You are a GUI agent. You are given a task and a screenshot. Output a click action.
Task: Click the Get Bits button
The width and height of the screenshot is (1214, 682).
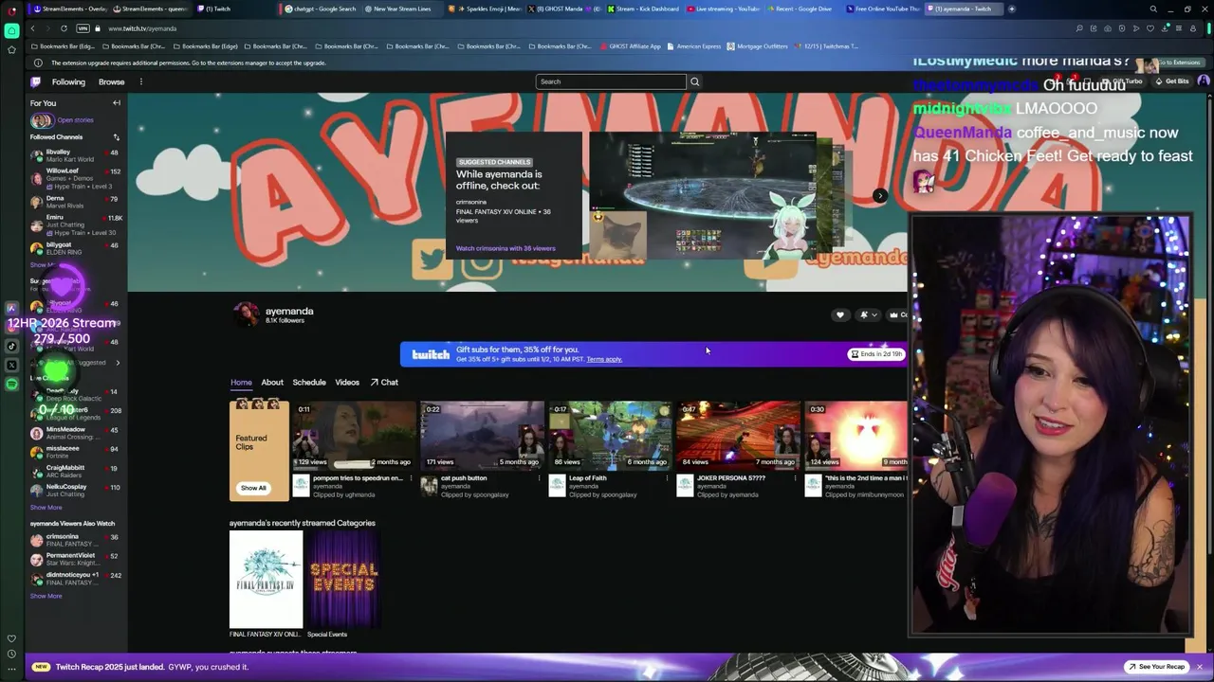pos(1171,81)
